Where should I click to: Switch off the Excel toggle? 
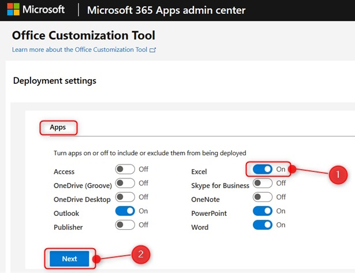click(263, 169)
